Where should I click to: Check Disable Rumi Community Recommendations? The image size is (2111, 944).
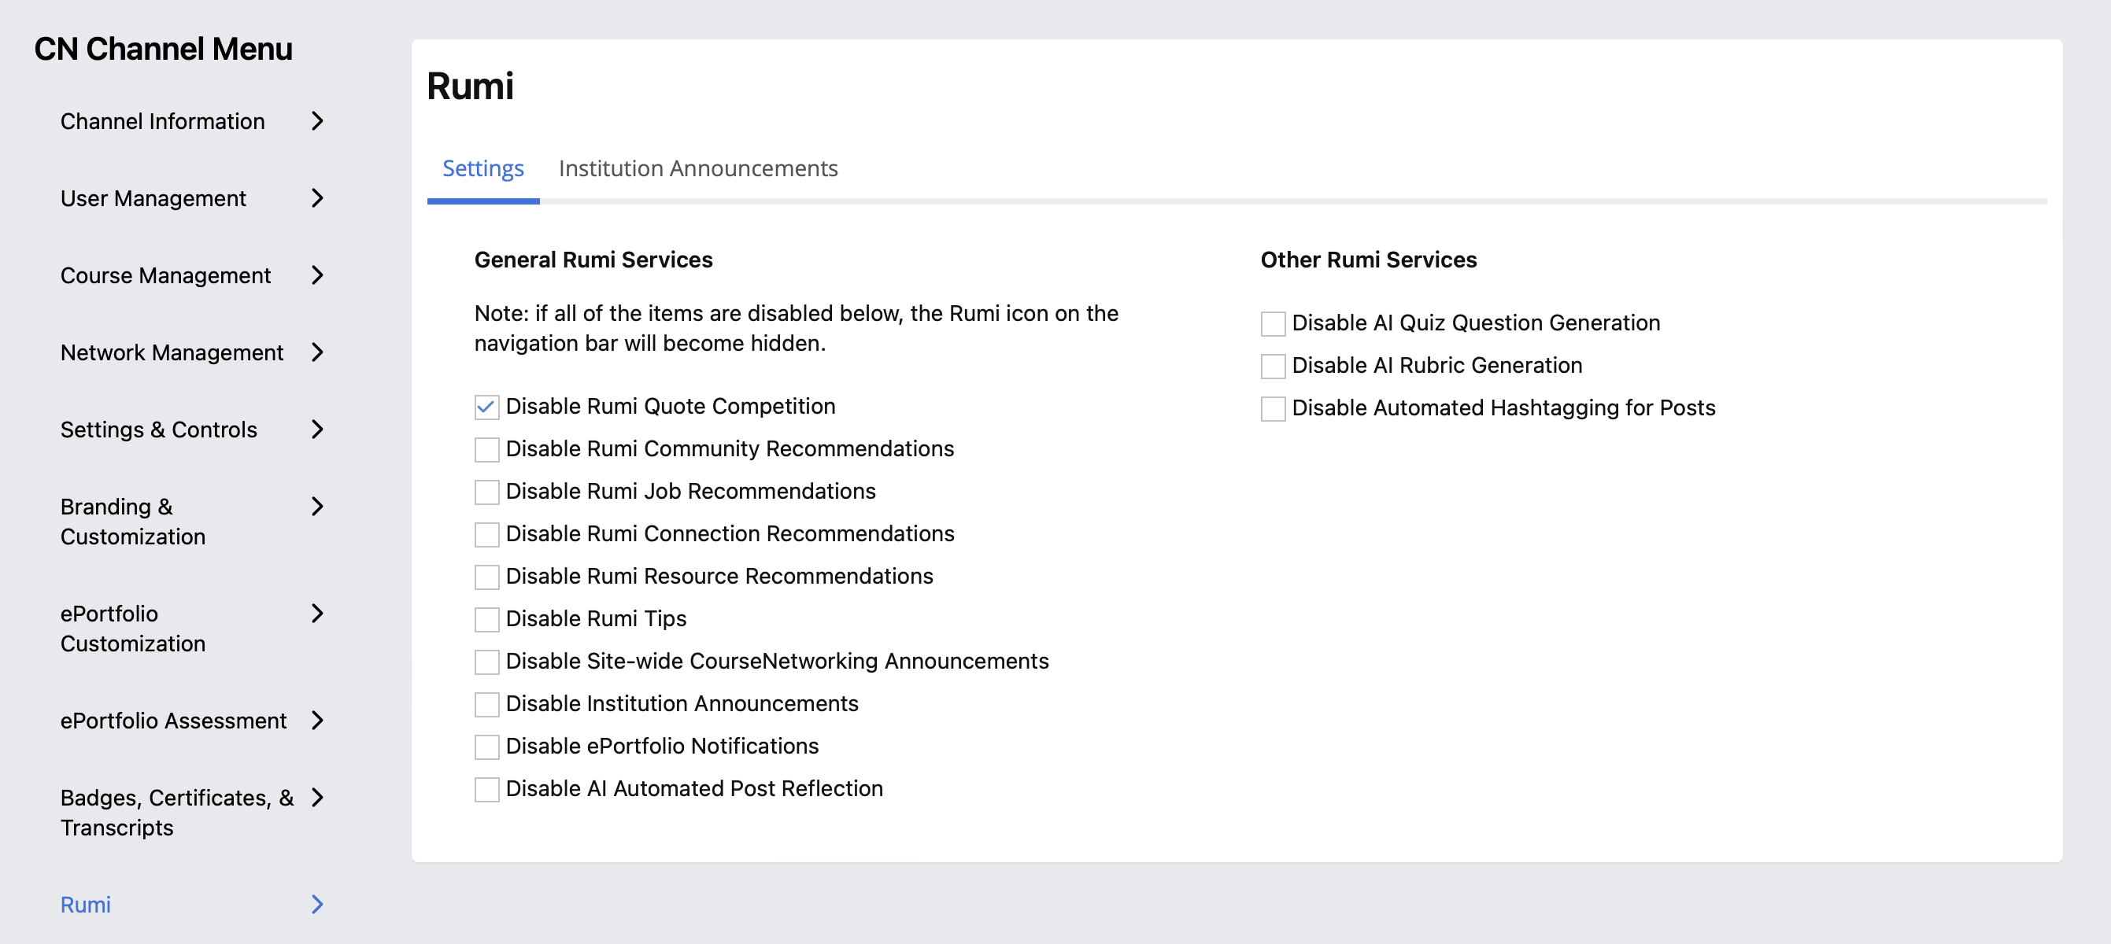coord(486,449)
